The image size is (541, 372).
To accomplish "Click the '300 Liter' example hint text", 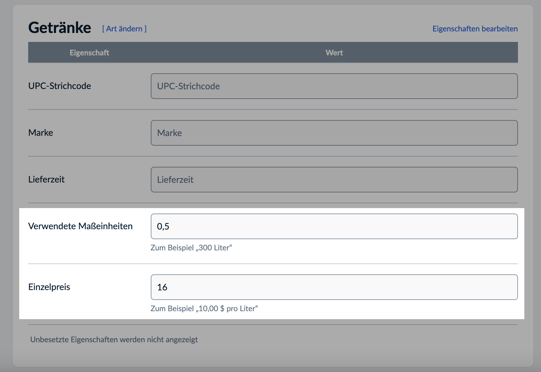I will (x=191, y=248).
